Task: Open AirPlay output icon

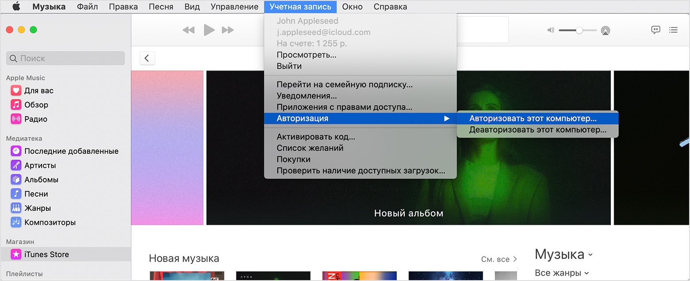Action: click(x=605, y=30)
